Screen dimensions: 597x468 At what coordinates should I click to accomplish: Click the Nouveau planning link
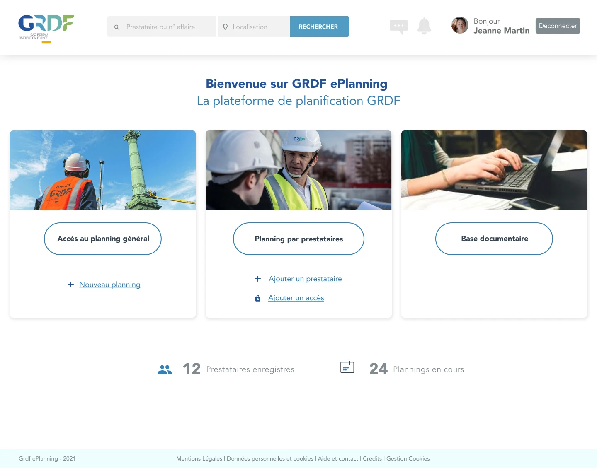point(110,285)
